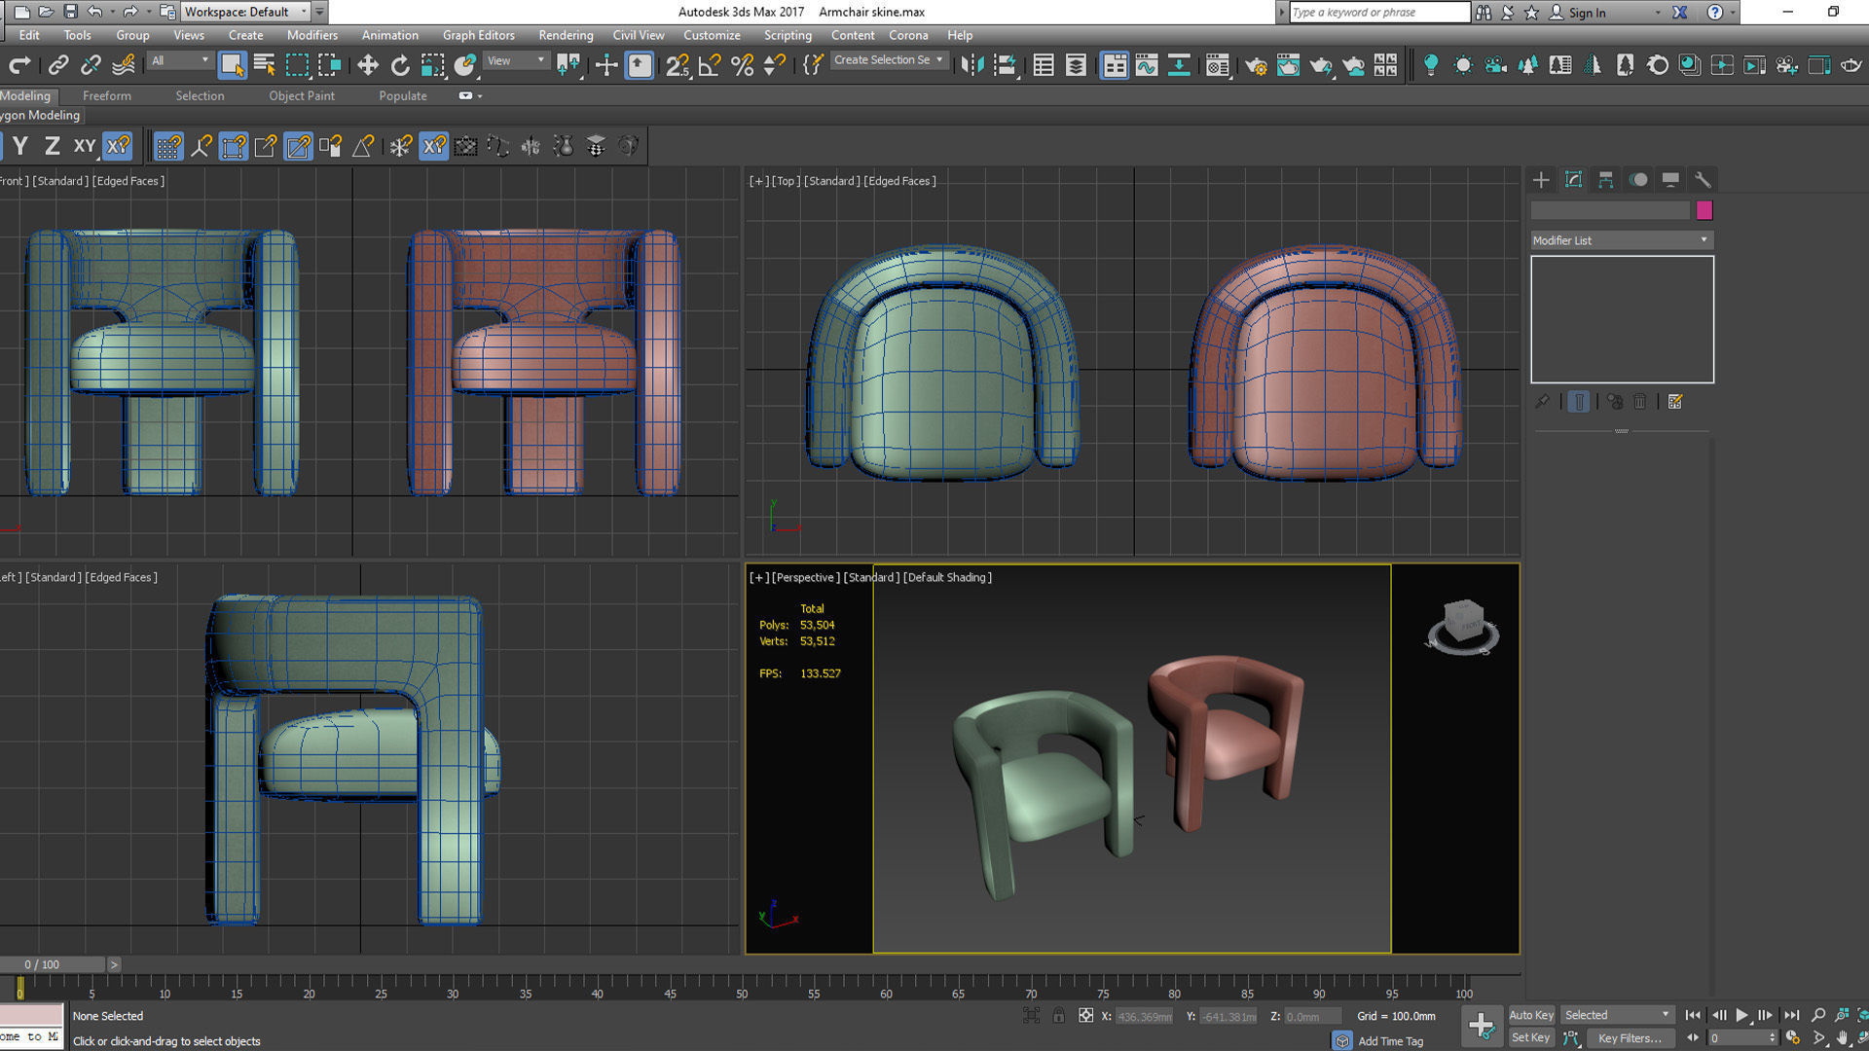The image size is (1869, 1051).
Task: Click the Mirror tool icon
Action: coord(972,65)
